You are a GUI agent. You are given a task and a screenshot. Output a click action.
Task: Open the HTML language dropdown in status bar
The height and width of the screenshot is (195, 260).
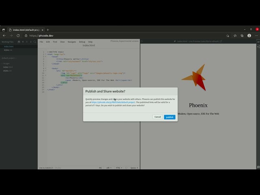coord(119,168)
